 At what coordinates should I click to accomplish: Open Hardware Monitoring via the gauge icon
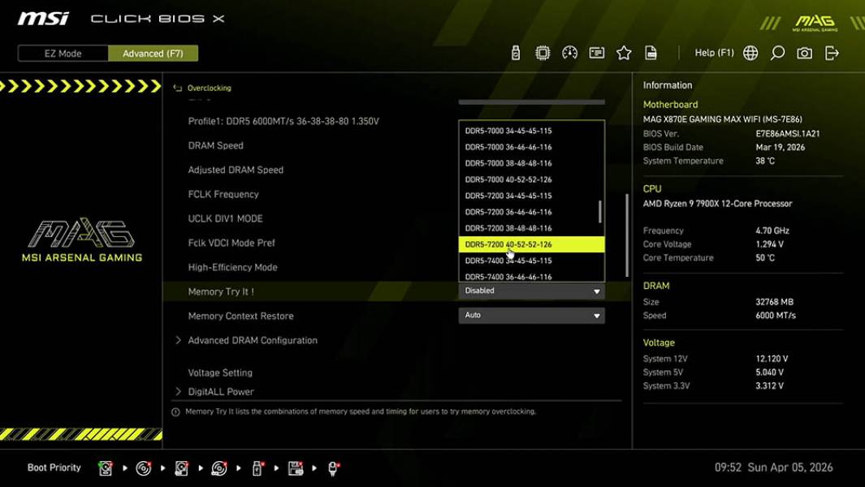point(569,52)
